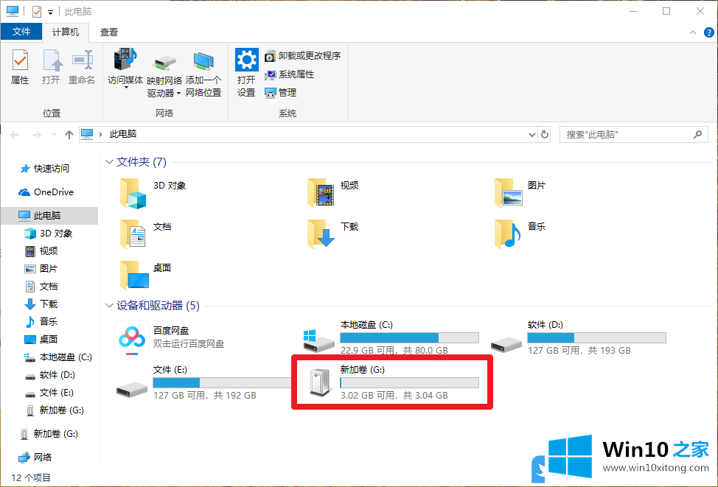
Task: Open 本地磁盘 (C:) in navigation tree
Action: [x=58, y=357]
